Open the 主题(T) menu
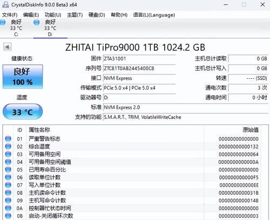 coord(75,15)
